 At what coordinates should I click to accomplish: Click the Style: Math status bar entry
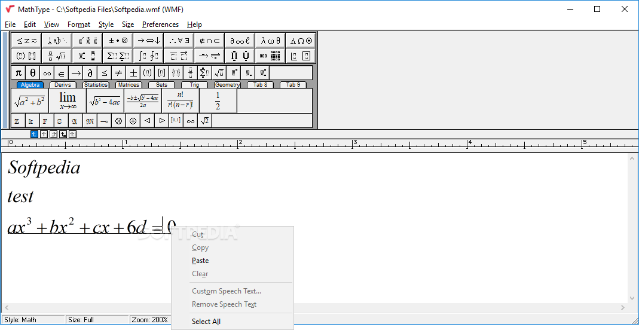click(x=33, y=320)
